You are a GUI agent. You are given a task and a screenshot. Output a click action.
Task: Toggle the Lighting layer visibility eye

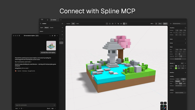tap(186, 66)
